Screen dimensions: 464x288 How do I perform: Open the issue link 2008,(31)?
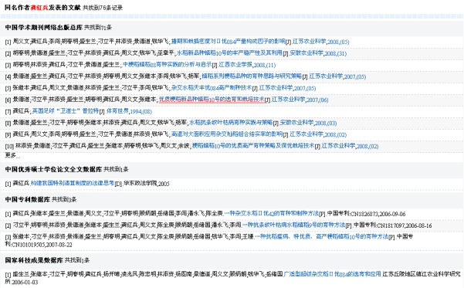pos(336,53)
